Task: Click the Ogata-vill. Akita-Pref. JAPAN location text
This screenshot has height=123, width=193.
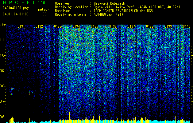Action: (x=137, y=7)
